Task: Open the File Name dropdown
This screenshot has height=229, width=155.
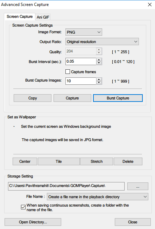Action: [x=98, y=197]
